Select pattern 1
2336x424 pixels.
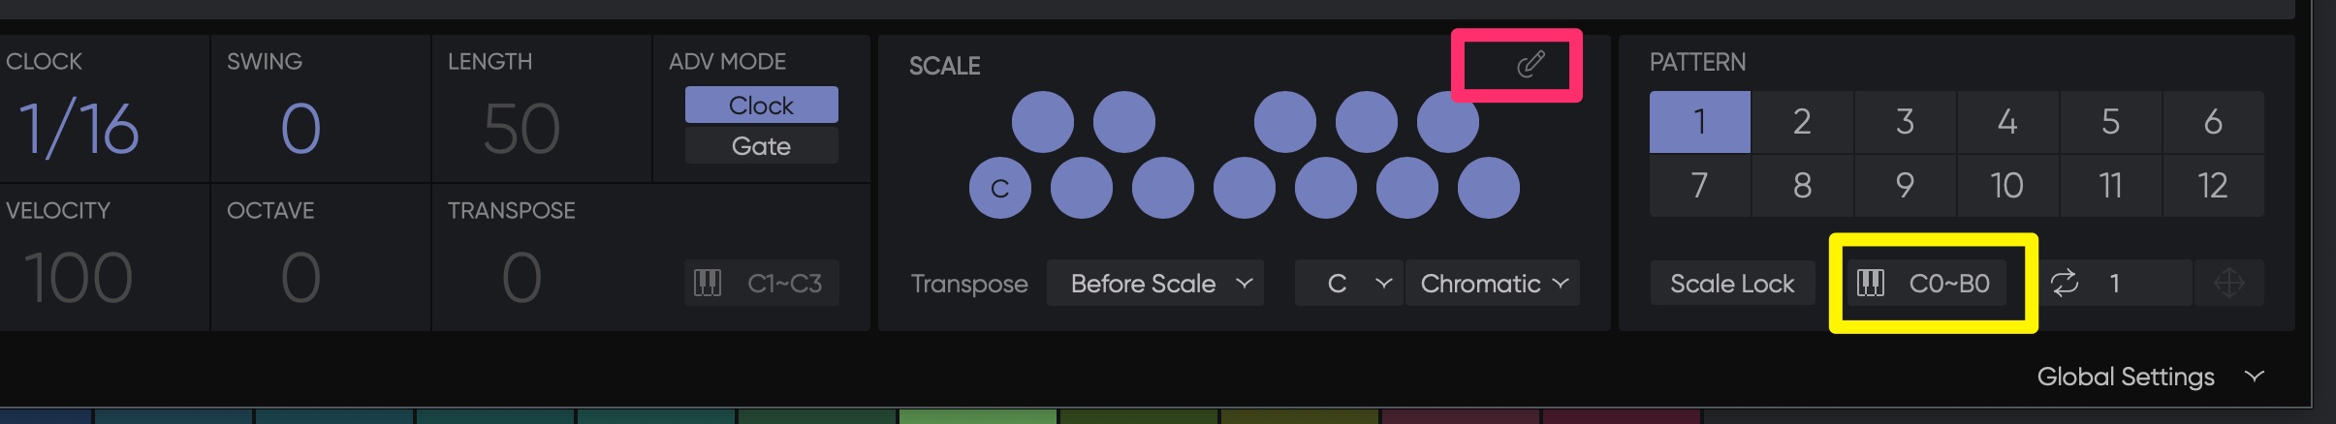[x=1699, y=122]
